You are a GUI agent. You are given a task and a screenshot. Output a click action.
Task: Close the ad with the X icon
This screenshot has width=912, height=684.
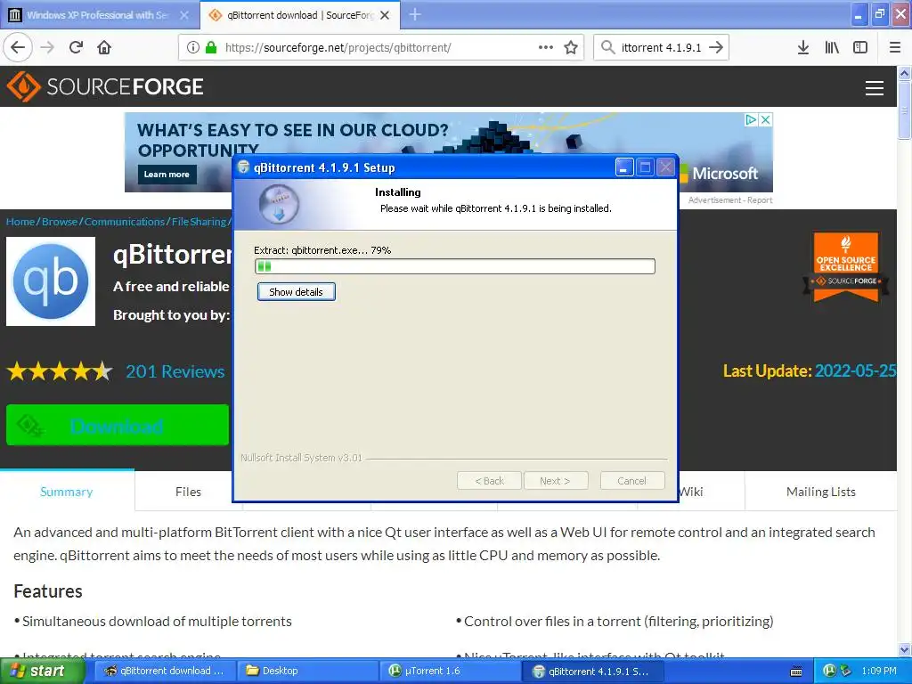click(766, 119)
